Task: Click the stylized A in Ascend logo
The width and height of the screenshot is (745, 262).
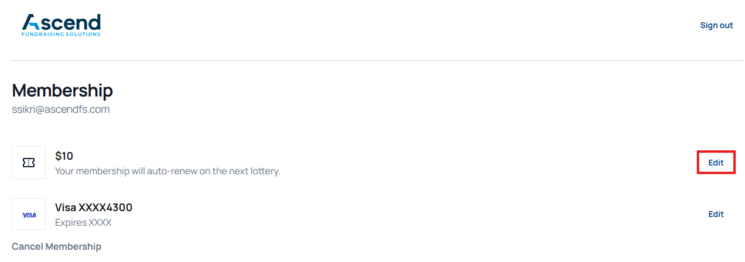Action: pos(30,22)
